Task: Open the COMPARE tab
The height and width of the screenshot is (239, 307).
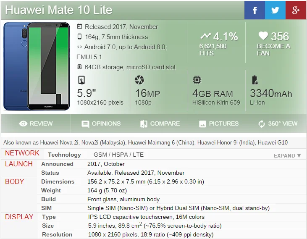Action: click(x=160, y=123)
